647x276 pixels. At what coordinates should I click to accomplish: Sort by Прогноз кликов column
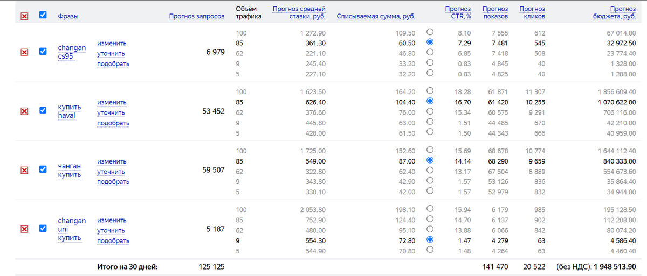tap(532, 12)
